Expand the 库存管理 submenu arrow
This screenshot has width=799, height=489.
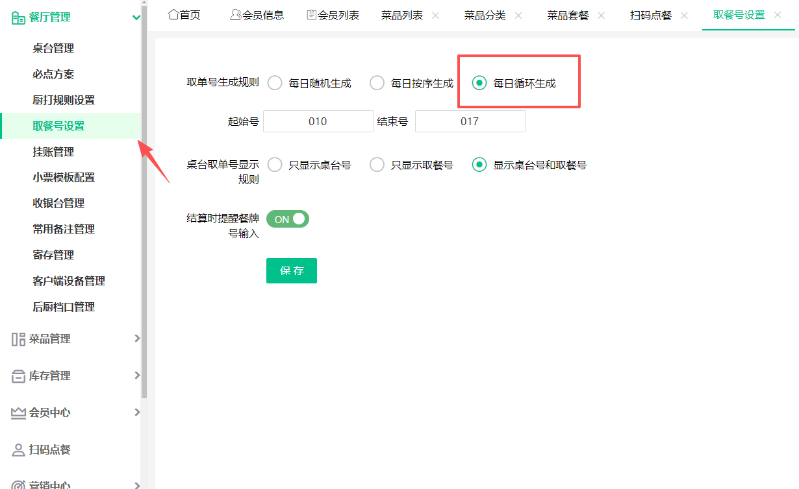(136, 376)
